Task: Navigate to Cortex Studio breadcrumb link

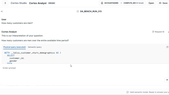Action: [19, 3]
